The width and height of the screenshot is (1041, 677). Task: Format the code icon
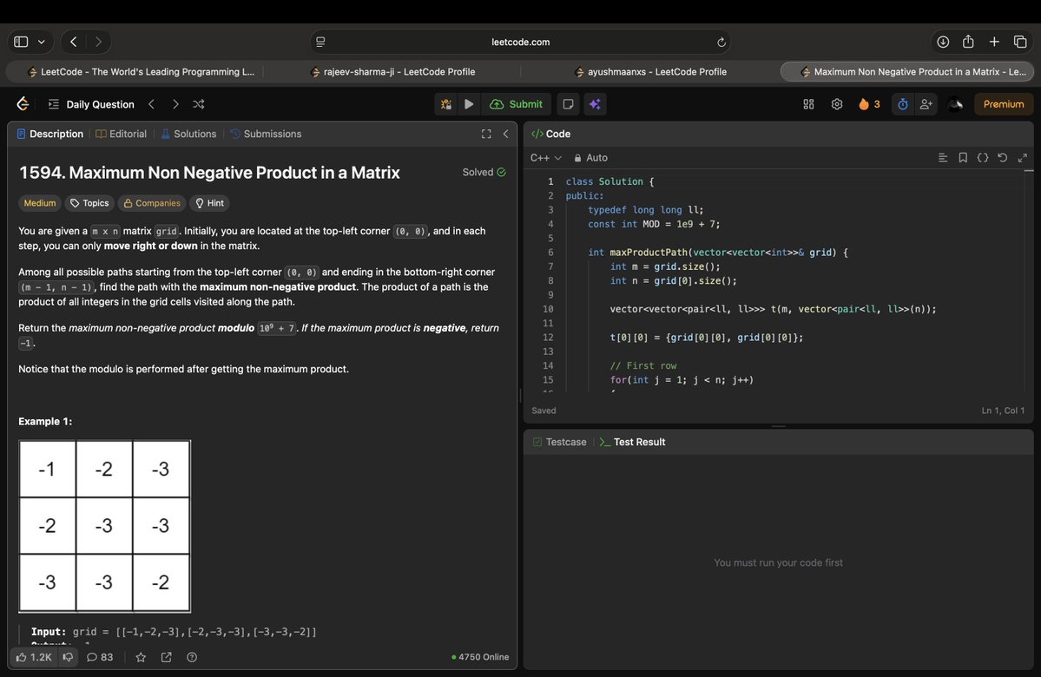(943, 157)
